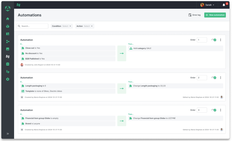Open the Action filter dropdown
Viewport: 232px width, 141px height.
tap(85, 26)
